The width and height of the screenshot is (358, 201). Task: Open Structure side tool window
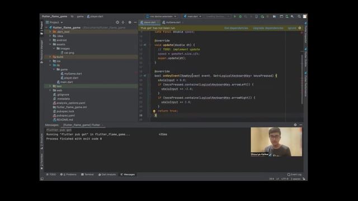(x=41, y=141)
